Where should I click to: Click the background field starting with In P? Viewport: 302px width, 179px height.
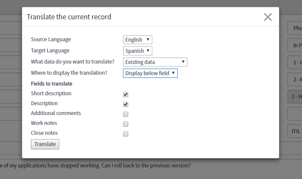pos(295,45)
